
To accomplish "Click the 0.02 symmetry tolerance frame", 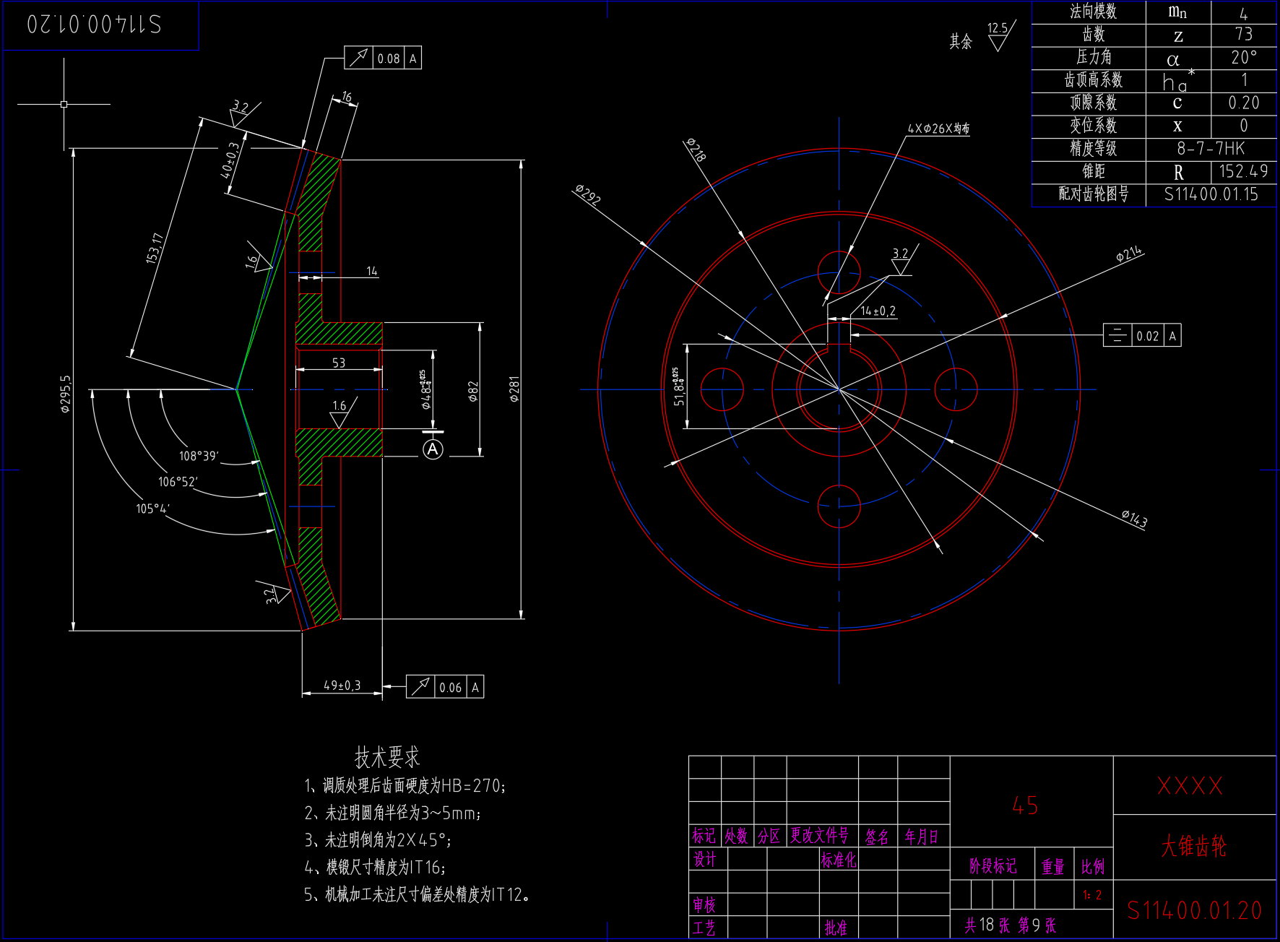I will 1142,336.
